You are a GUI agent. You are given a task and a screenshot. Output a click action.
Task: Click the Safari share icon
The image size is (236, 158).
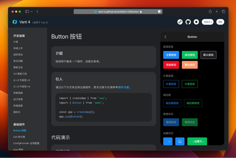(x=210, y=12)
